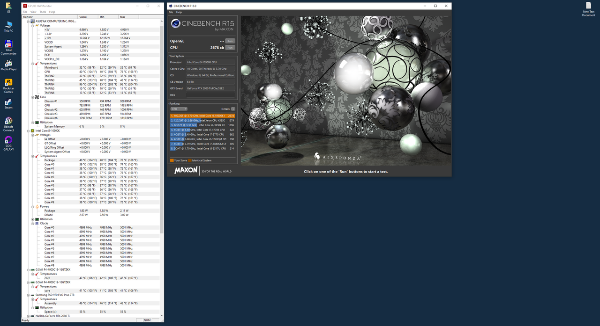Collapse the Samsung SSD 970 EVO node
The height and width of the screenshot is (326, 600).
point(28,295)
